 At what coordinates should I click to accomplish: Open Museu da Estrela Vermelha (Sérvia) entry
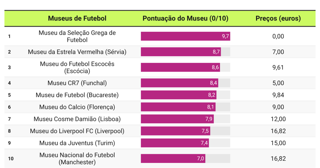77,52
